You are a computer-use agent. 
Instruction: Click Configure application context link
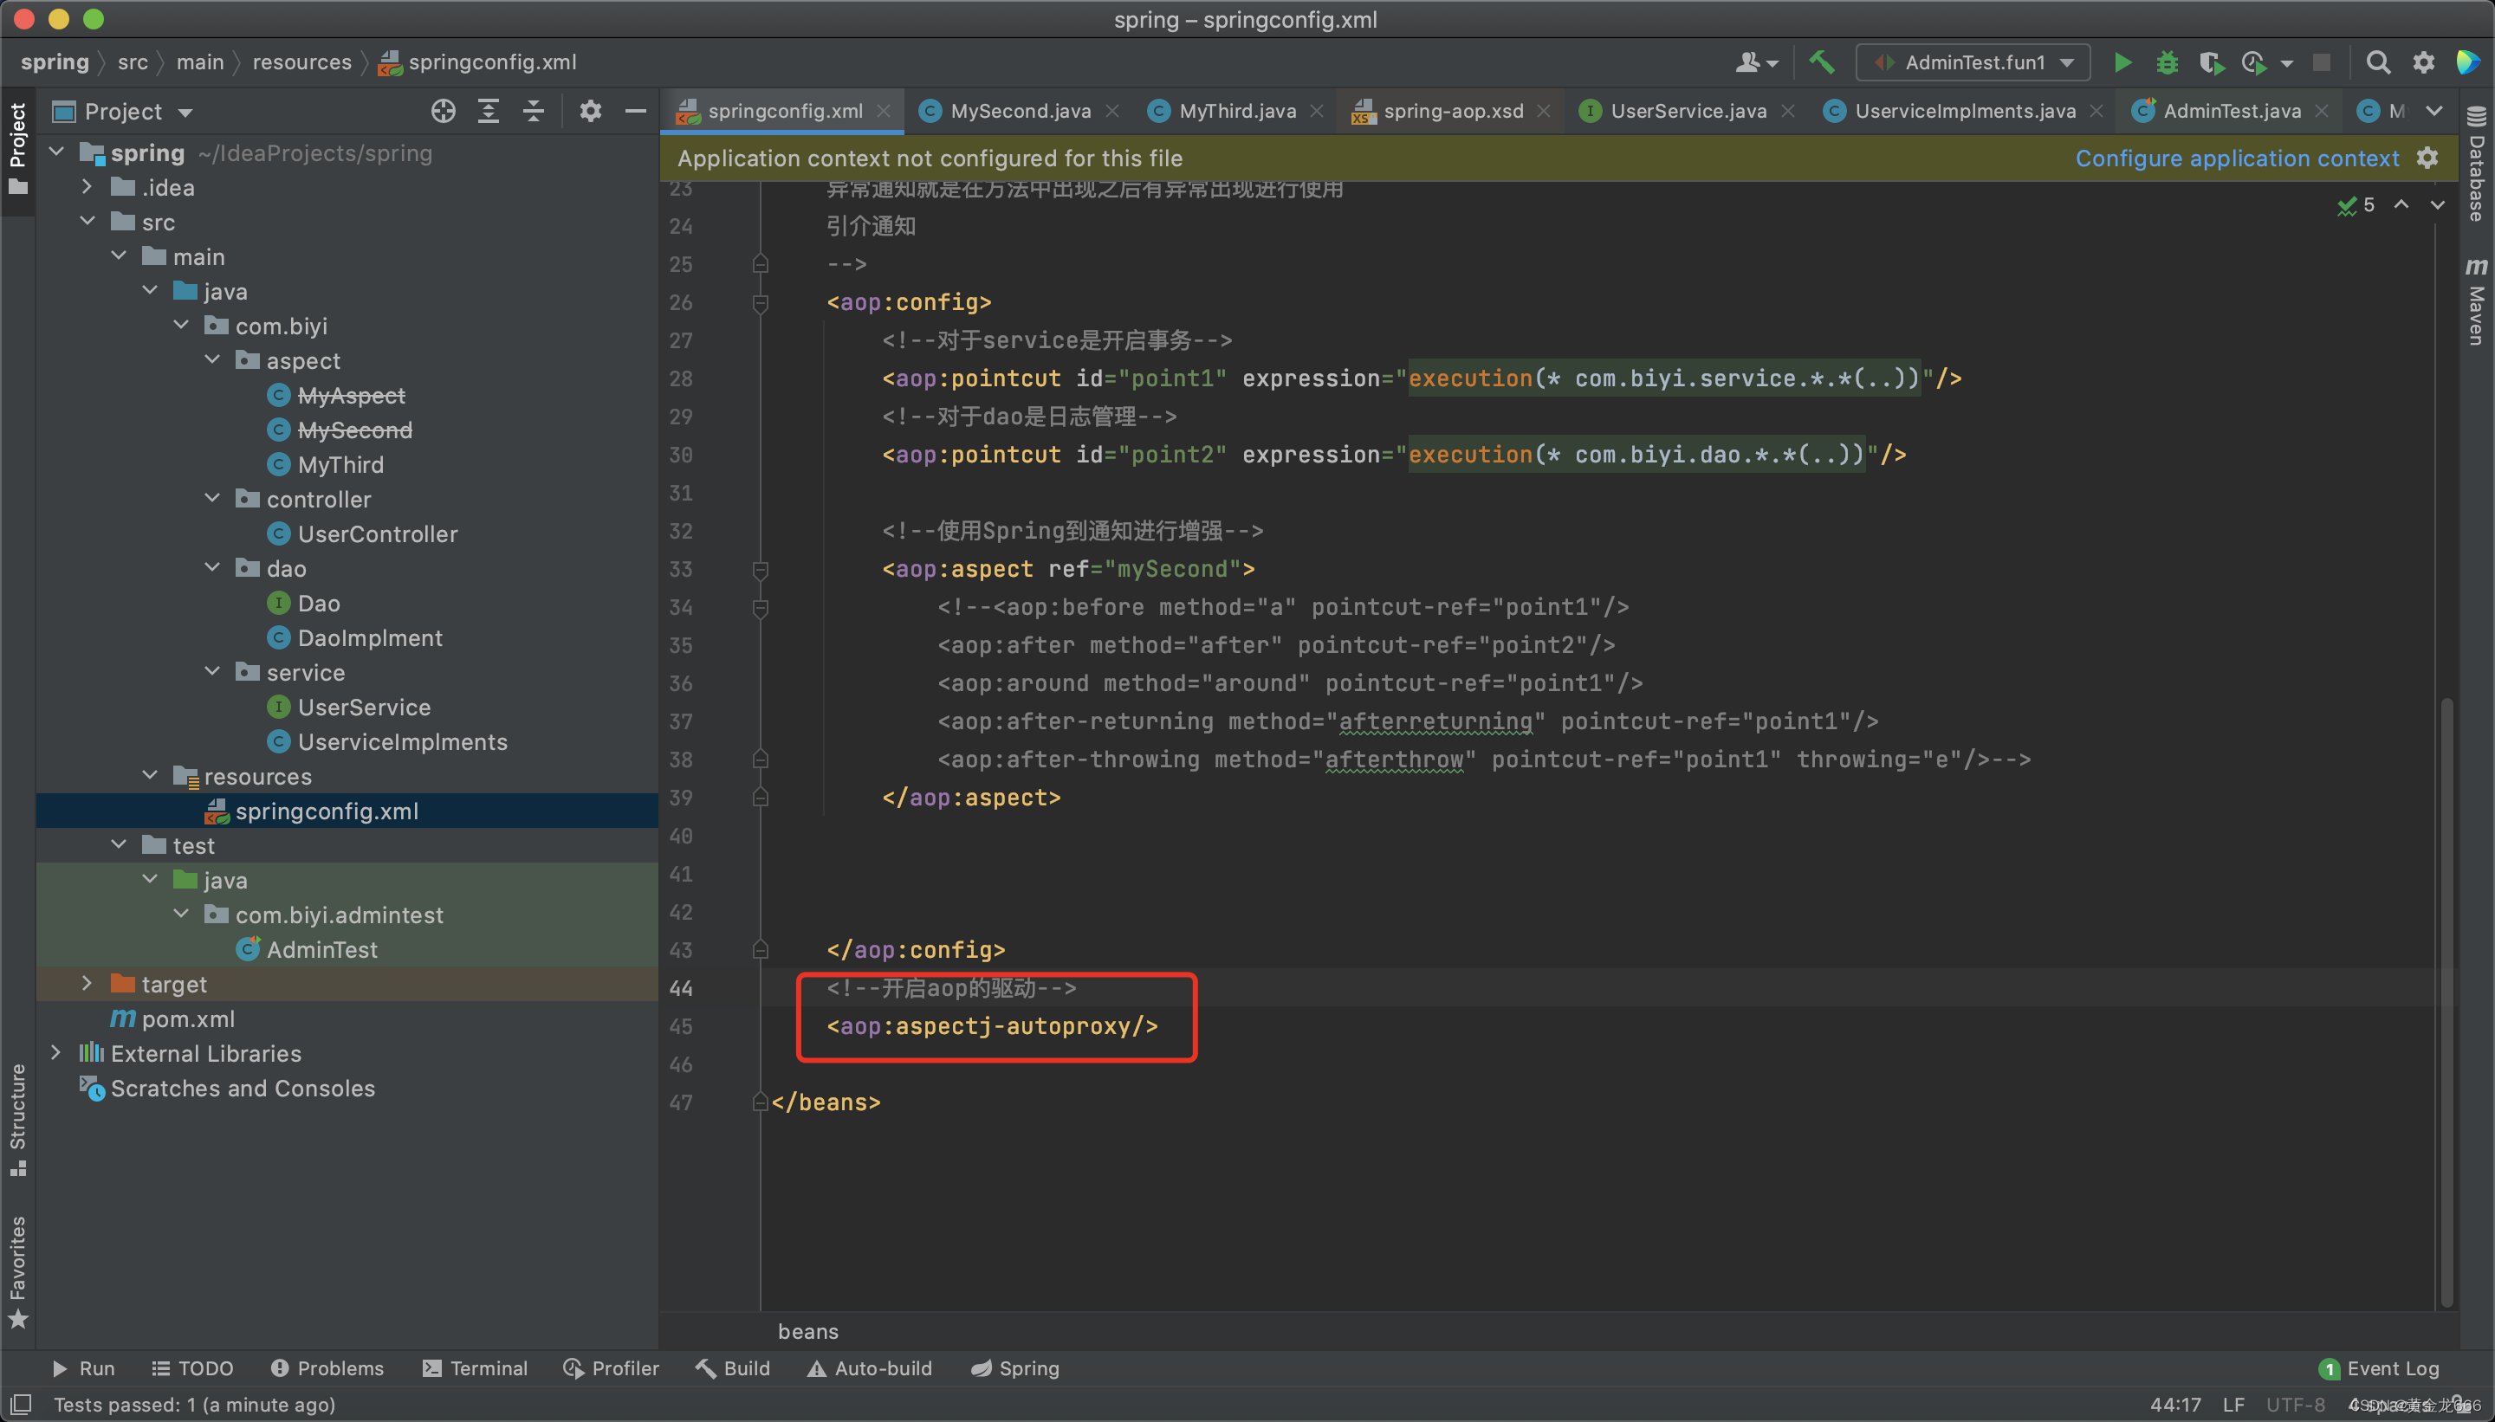point(2236,158)
